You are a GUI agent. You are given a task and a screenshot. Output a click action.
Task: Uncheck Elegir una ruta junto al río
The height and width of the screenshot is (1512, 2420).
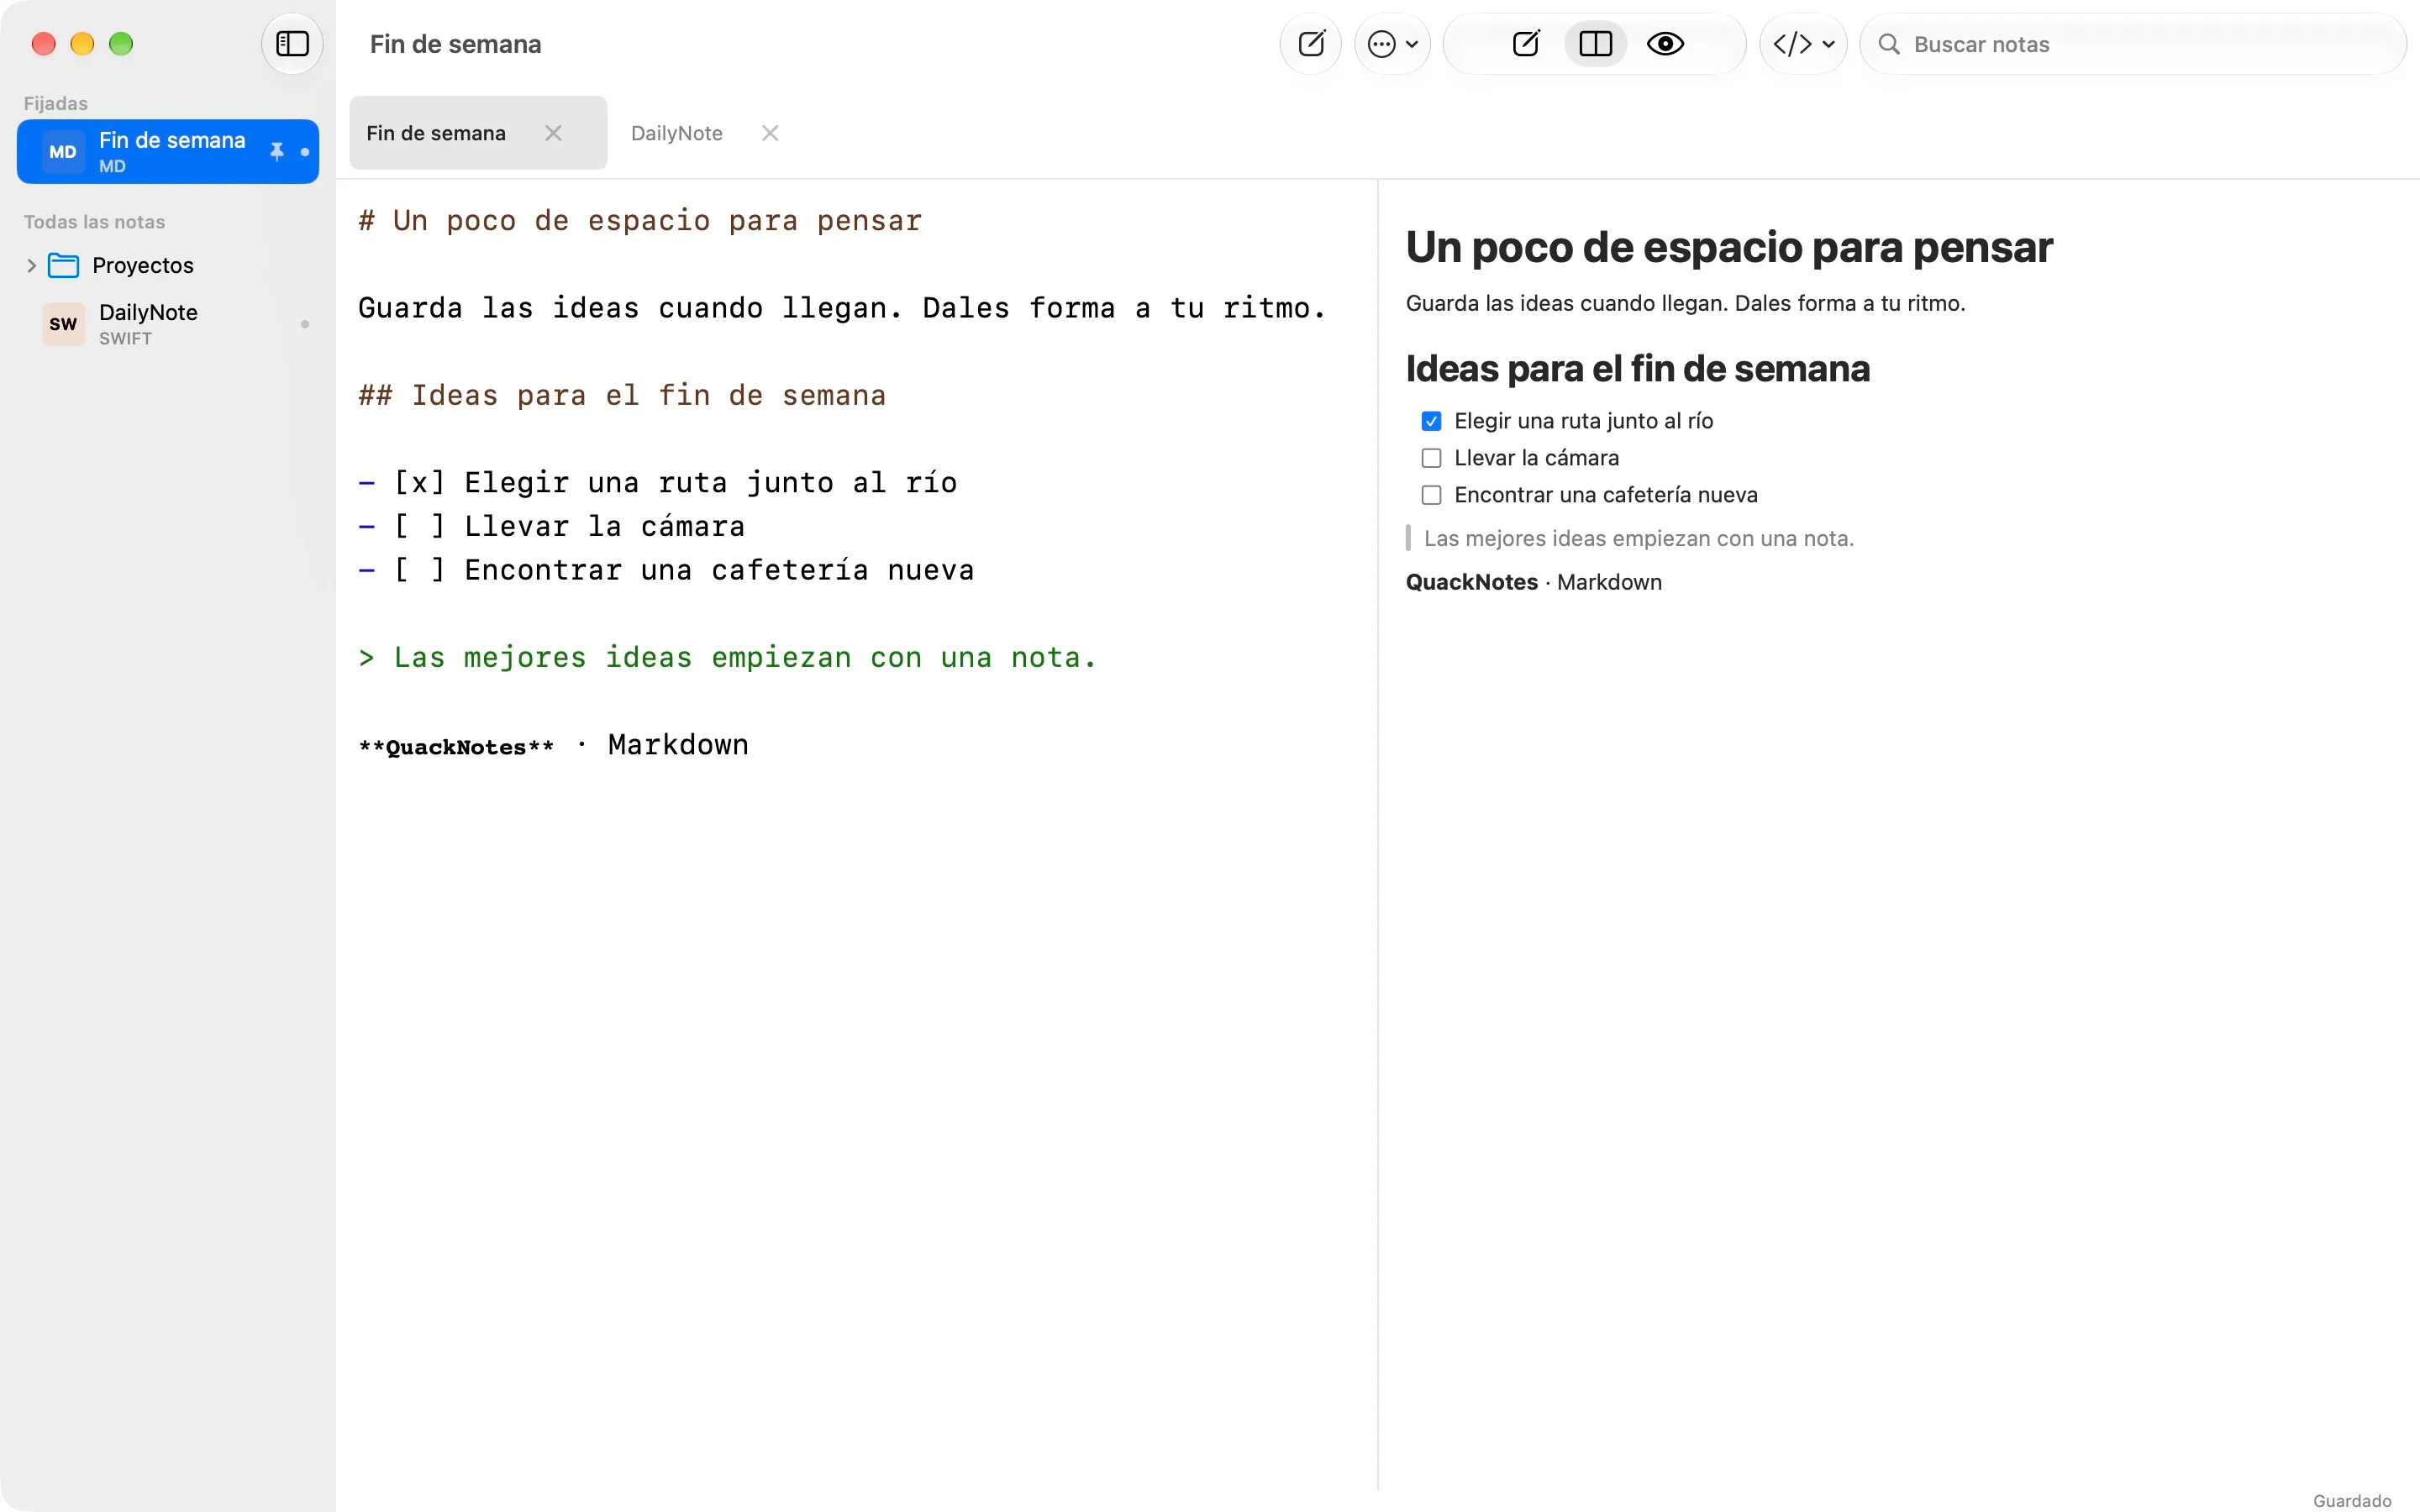click(1431, 421)
